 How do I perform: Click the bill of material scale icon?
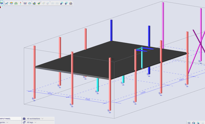point(71,3)
